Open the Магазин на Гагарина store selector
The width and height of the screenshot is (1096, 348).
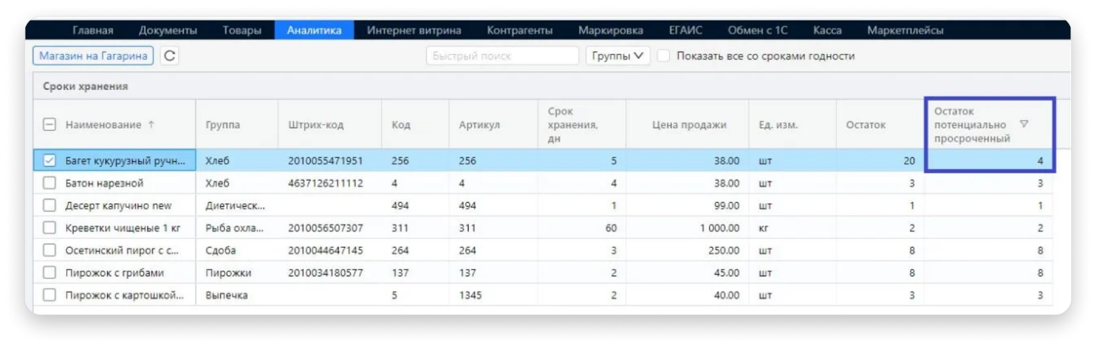pos(93,56)
